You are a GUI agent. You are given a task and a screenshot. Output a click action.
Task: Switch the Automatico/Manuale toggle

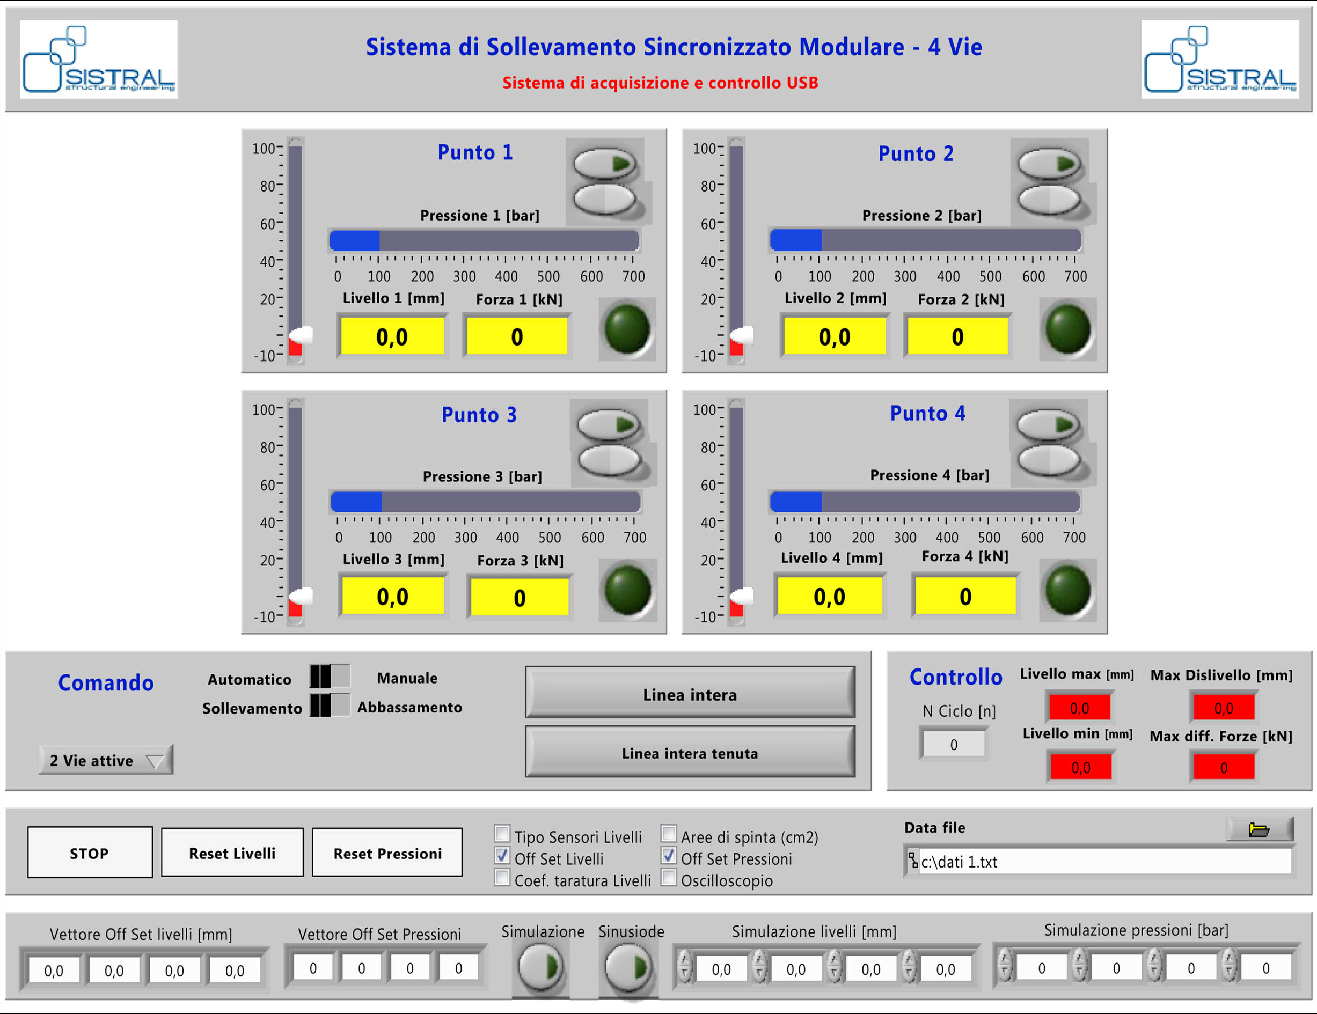[x=330, y=677]
